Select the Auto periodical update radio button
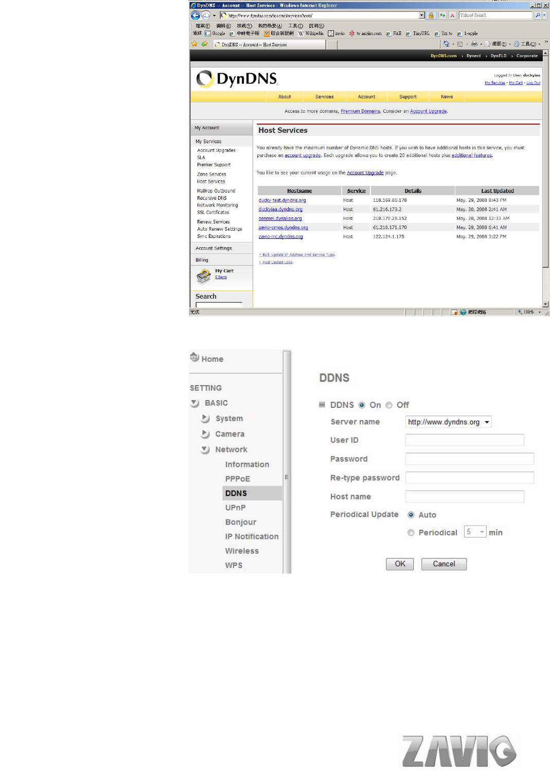550x777 pixels. tap(411, 515)
